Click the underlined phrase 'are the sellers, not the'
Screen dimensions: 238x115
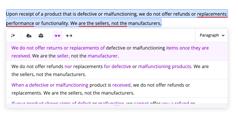point(103,23)
